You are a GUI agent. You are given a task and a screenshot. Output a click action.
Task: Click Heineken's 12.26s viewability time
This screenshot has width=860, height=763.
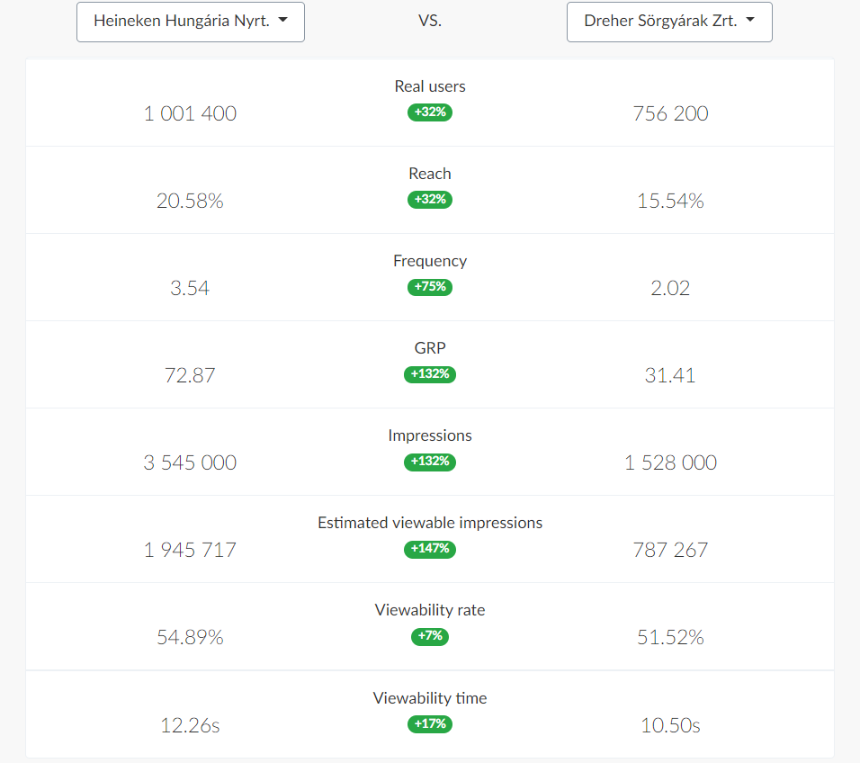[190, 724]
